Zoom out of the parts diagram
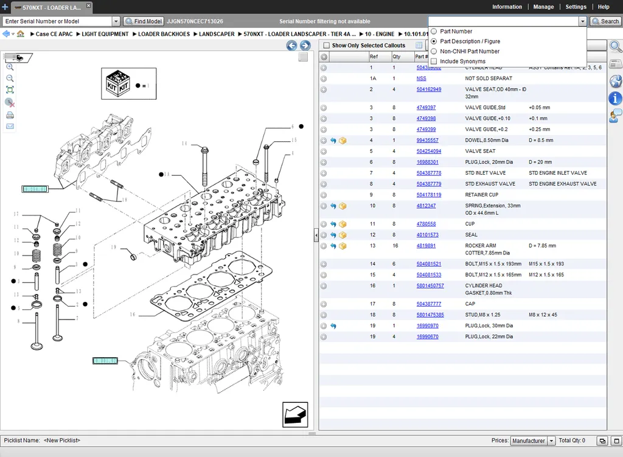This screenshot has width=623, height=457. point(10,78)
